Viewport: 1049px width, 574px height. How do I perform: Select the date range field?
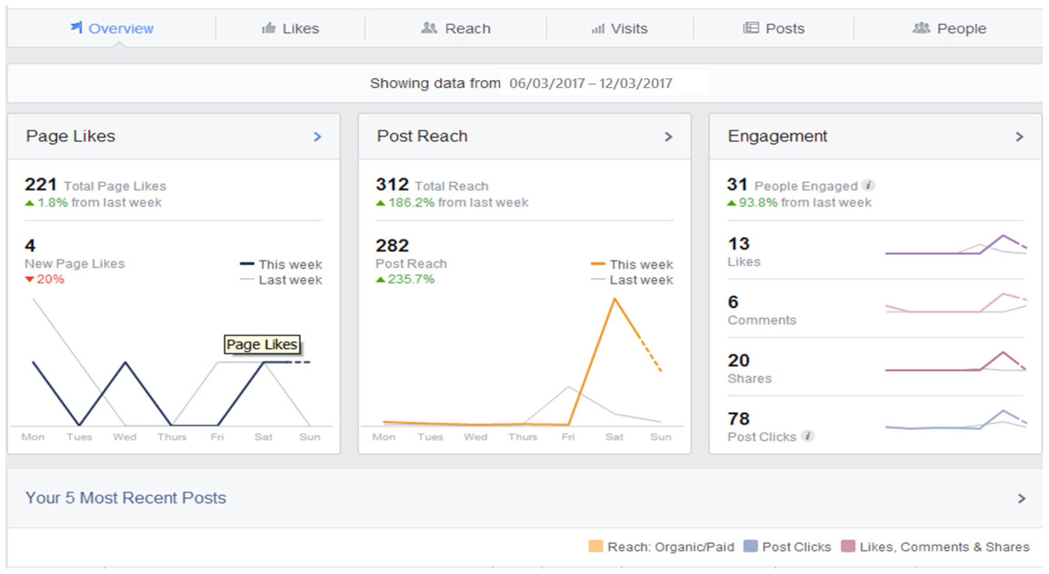pyautogui.click(x=591, y=83)
